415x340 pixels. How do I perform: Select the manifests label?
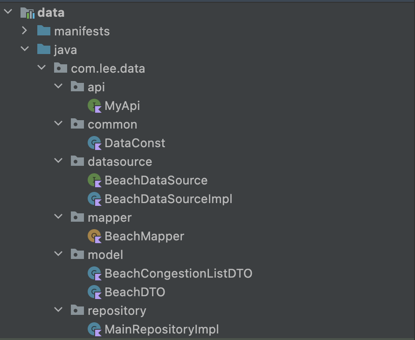click(x=82, y=31)
